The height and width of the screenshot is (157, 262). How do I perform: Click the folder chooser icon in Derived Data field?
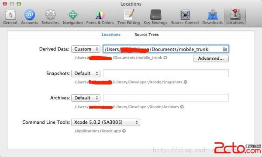[225, 49]
